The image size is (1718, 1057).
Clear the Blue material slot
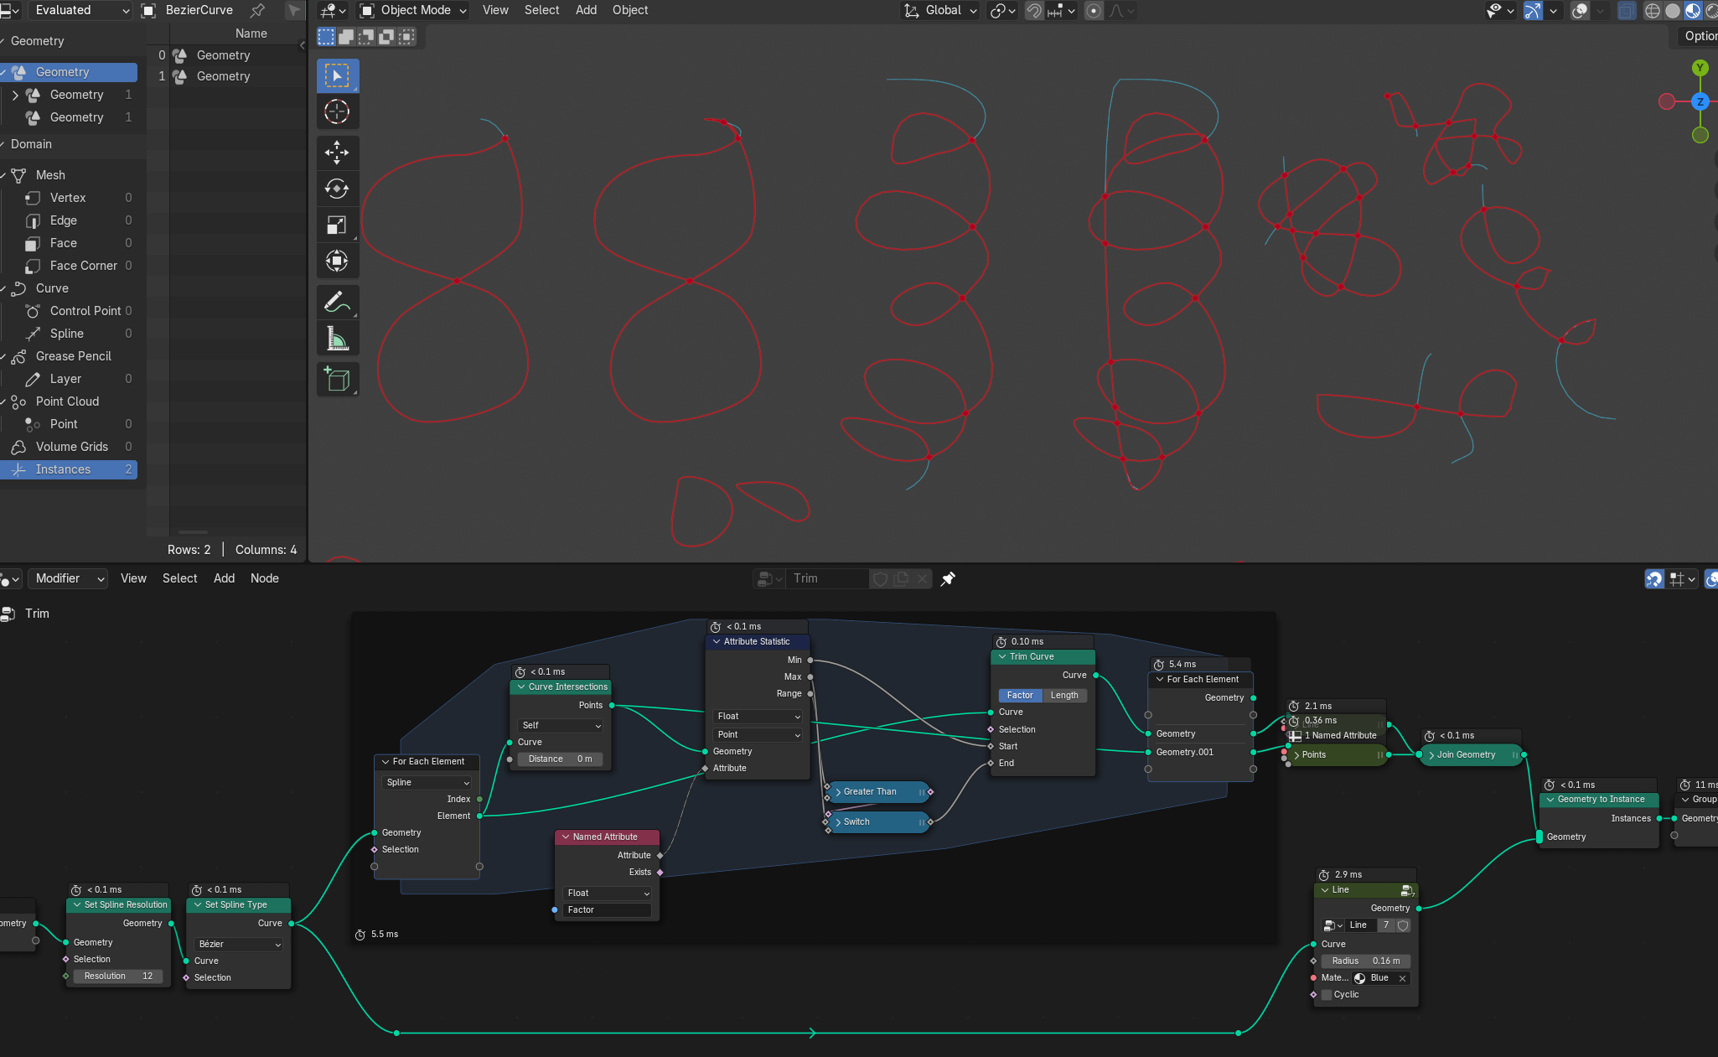click(x=1402, y=978)
